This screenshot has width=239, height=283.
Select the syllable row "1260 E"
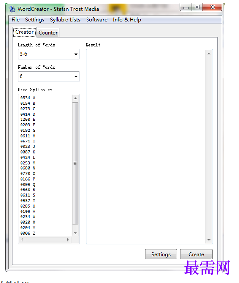(28, 119)
